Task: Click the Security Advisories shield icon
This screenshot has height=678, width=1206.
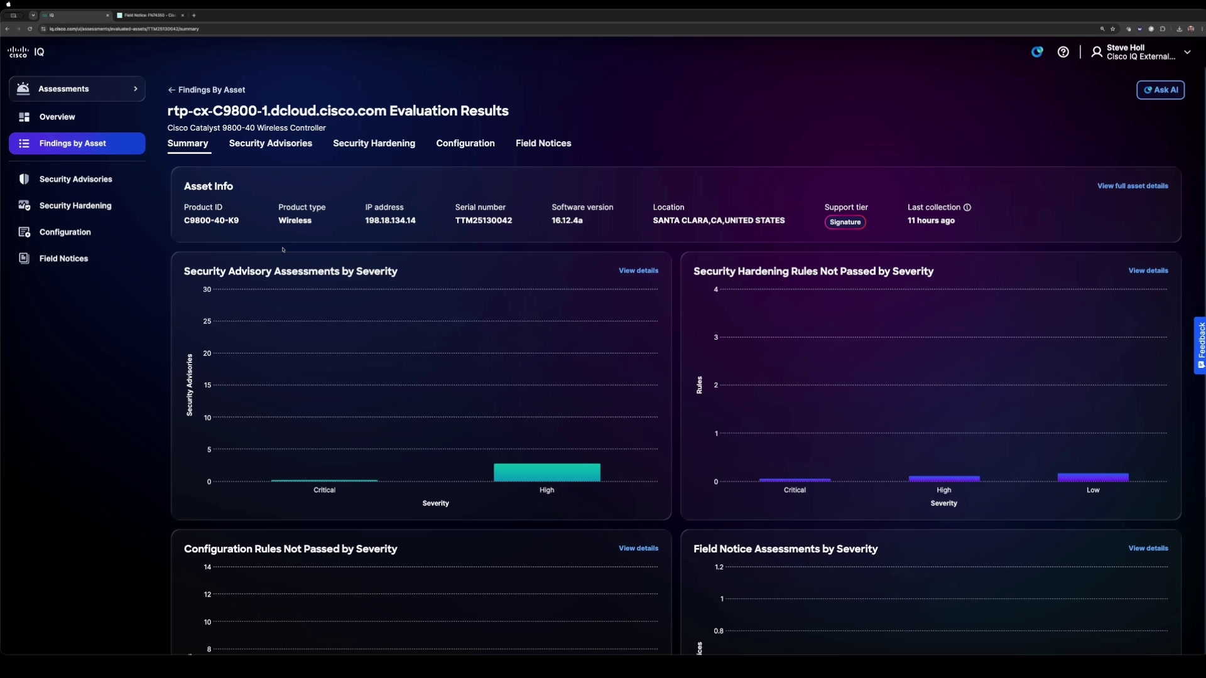Action: coord(24,179)
